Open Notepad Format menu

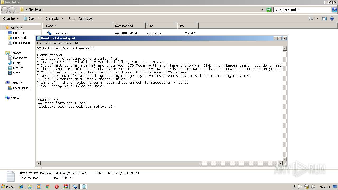click(x=57, y=43)
